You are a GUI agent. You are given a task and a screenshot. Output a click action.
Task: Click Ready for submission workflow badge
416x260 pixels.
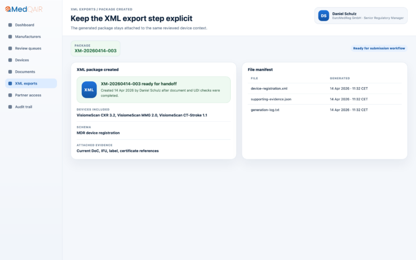379,48
